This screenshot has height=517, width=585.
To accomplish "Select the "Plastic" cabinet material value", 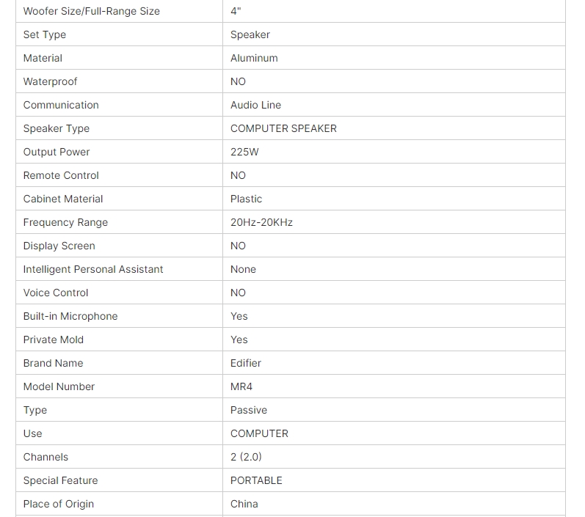I will pyautogui.click(x=246, y=199).
